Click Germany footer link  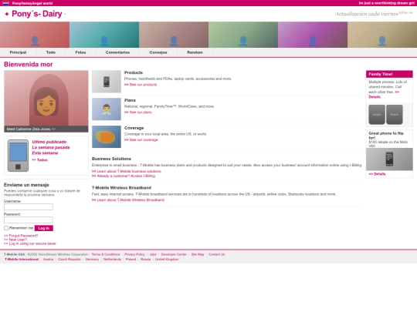[92, 259]
